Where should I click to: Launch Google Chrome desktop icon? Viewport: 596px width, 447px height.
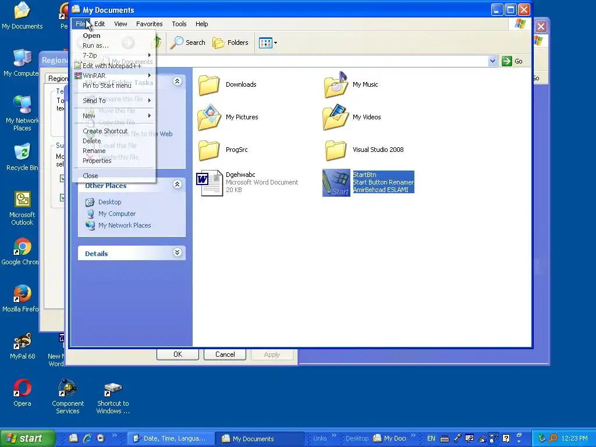tap(20, 251)
